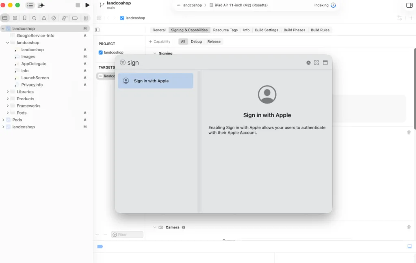Image resolution: width=416 pixels, height=263 pixels.
Task: Clear the 'sign' search text
Action: coord(308,63)
